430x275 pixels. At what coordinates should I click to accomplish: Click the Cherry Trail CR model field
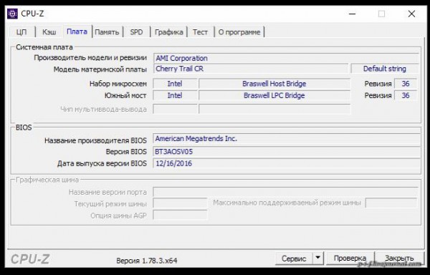click(251, 69)
